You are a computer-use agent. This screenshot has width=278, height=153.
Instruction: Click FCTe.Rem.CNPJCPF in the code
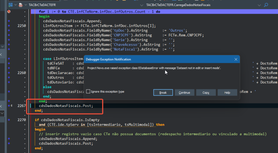185,35
